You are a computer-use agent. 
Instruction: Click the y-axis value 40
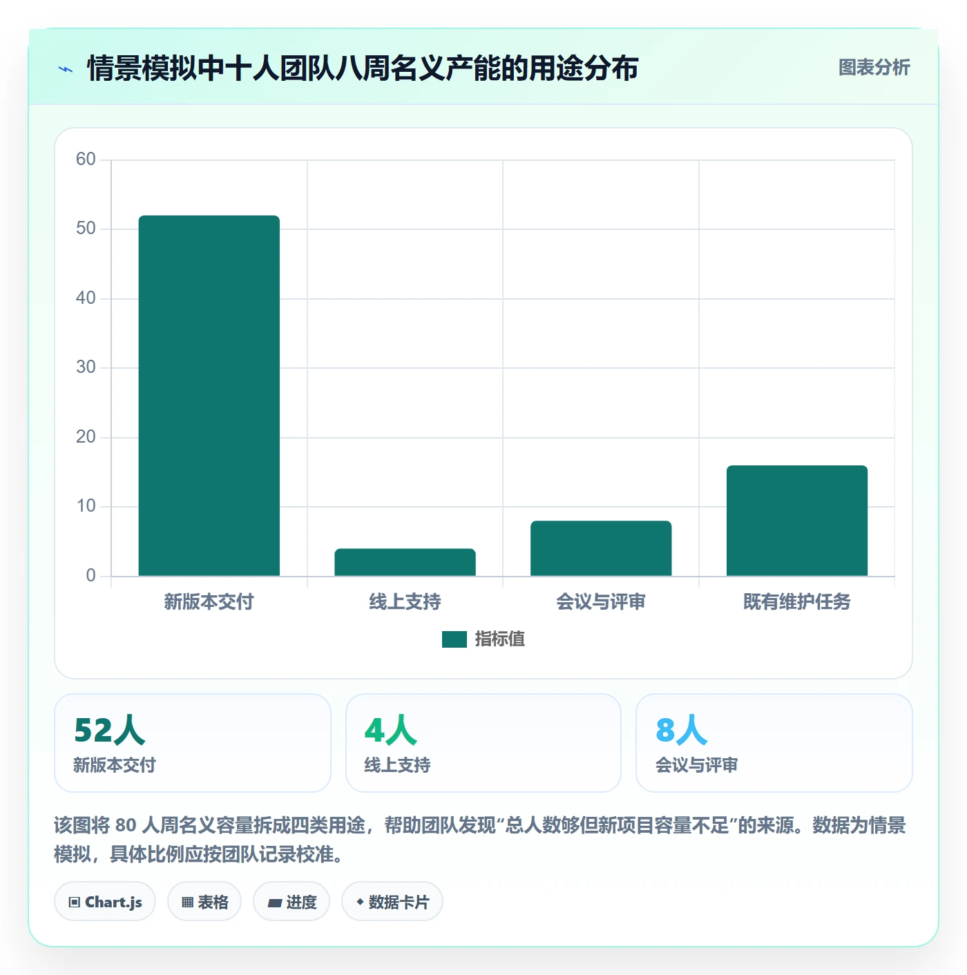[x=86, y=298]
